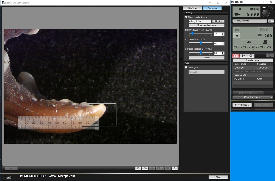Click the timer shooting clock icon
The height and width of the screenshot is (181, 275).
270,56
